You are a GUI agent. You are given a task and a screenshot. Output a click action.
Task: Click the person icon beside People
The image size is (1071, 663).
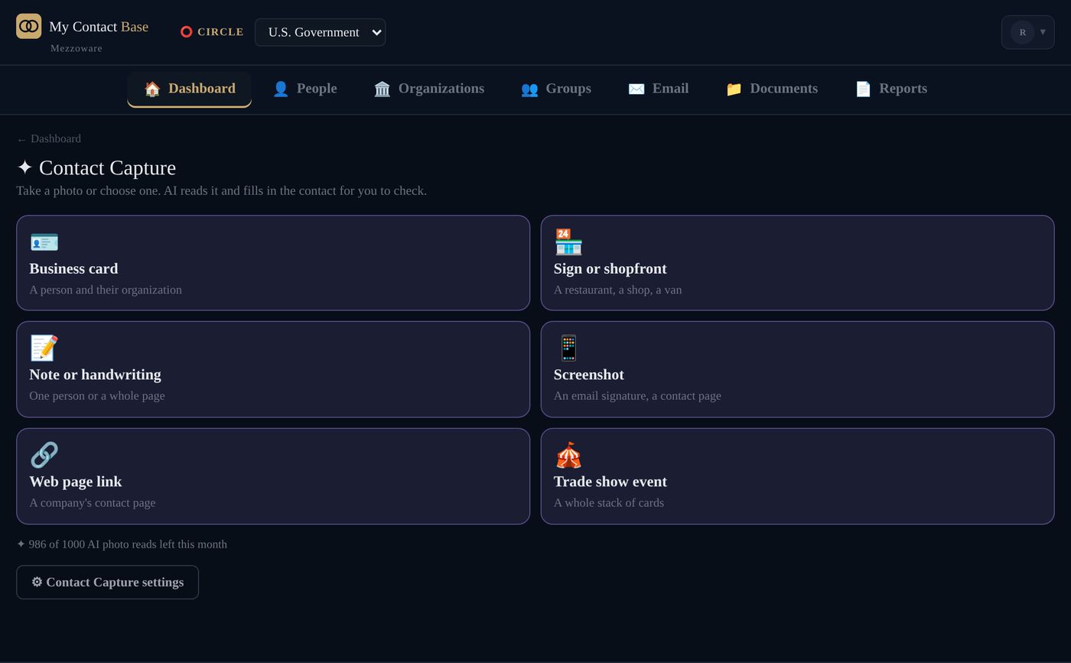281,89
